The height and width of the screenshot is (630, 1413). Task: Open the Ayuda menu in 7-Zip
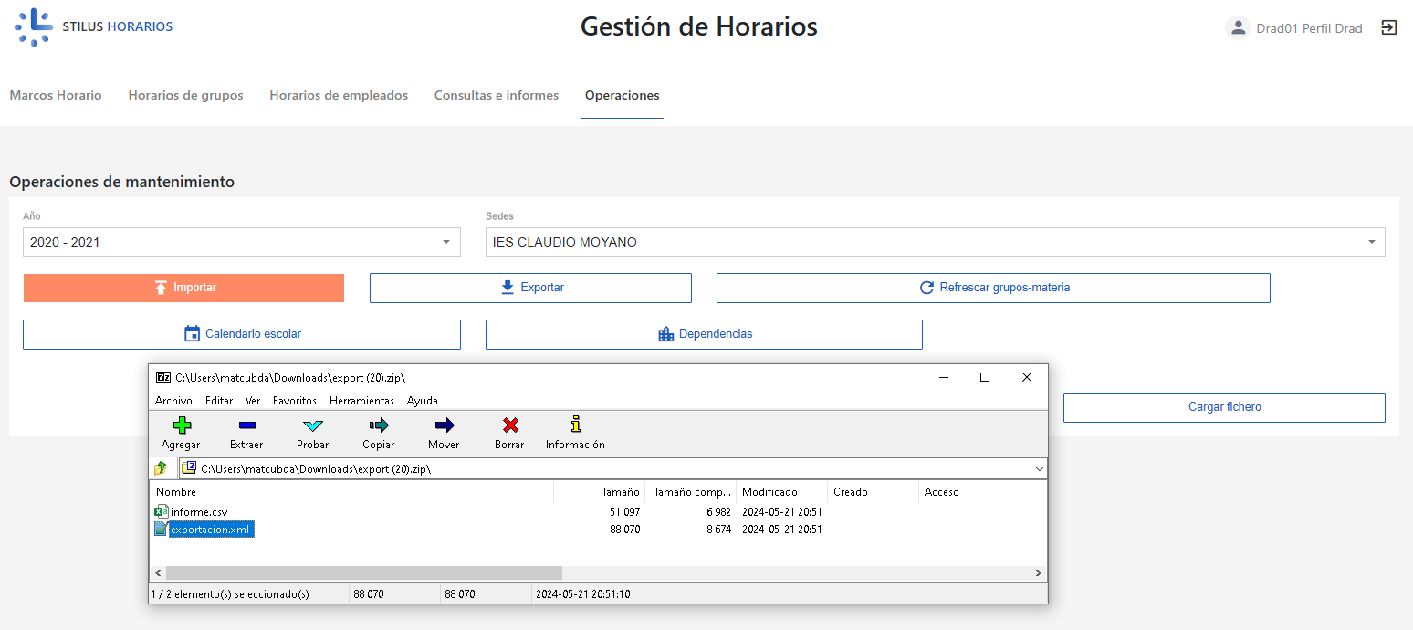[x=423, y=401]
